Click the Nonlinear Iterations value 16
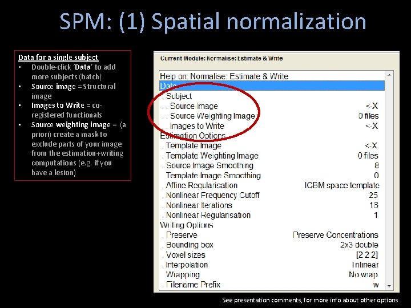 pyautogui.click(x=374, y=205)
